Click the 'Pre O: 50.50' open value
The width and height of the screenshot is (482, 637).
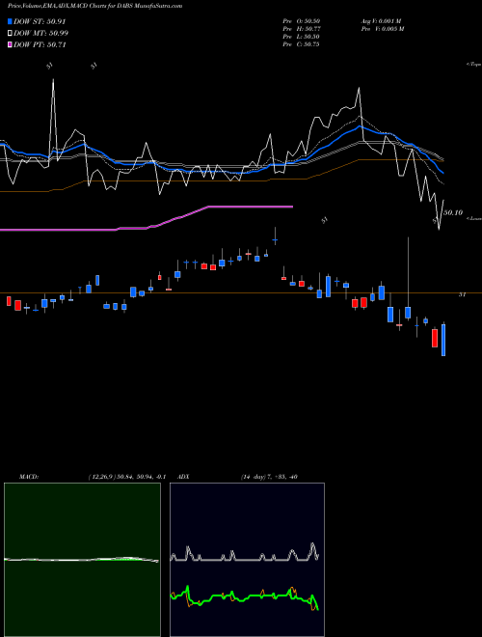point(302,21)
